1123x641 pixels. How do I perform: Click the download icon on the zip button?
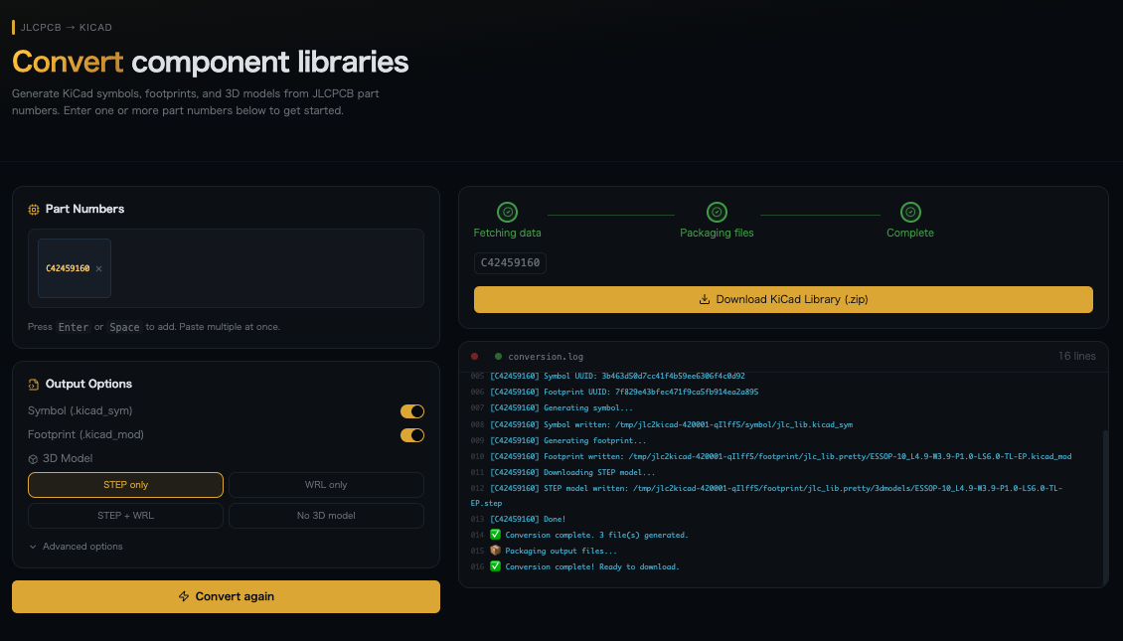705,299
